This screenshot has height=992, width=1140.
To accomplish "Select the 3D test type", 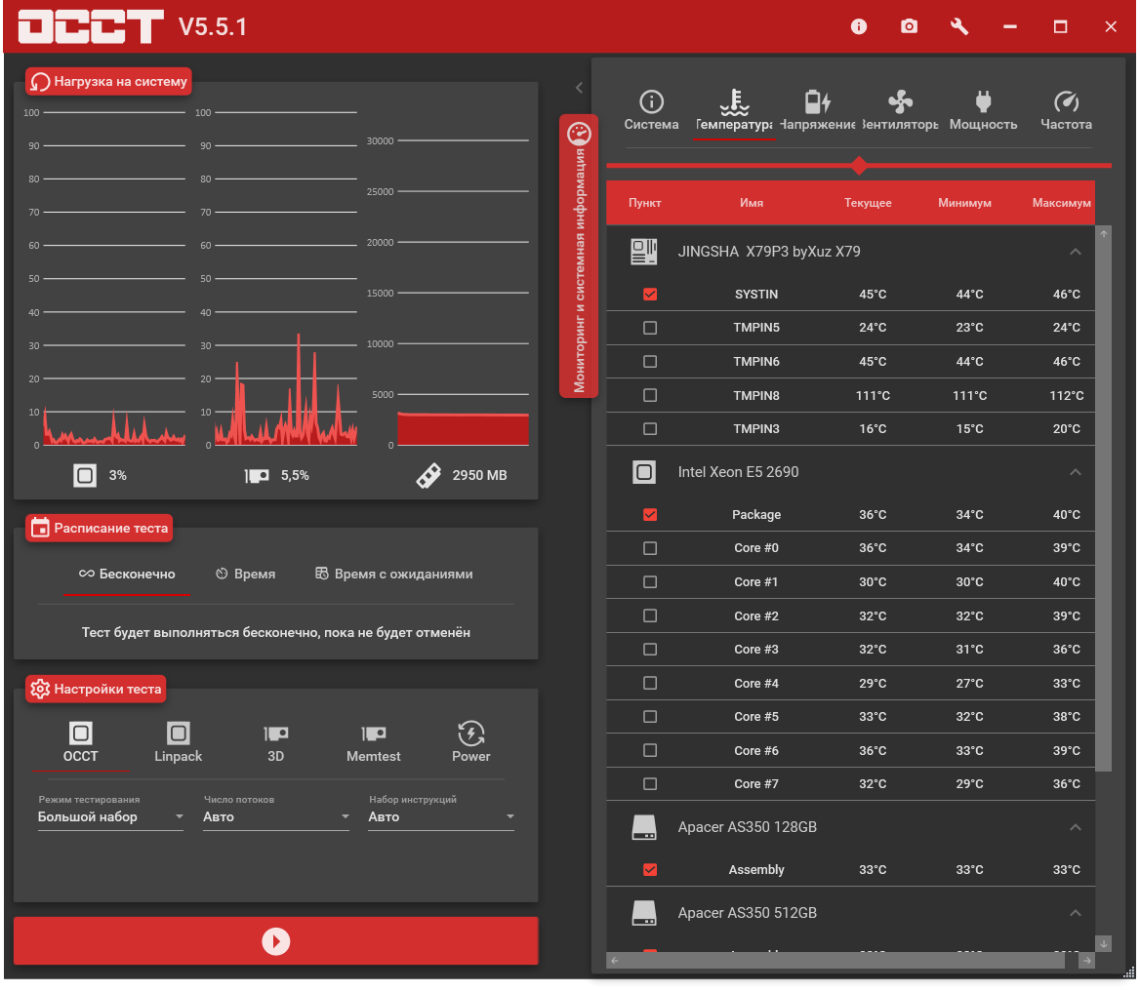I will click(275, 742).
